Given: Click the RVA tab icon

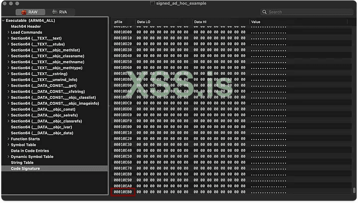Looking at the screenshot, I should coord(55,12).
